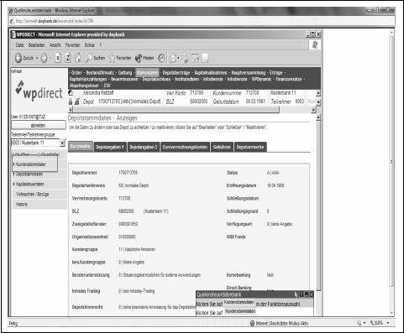
Task: Open Order link in top navigation
Action: [x=76, y=73]
